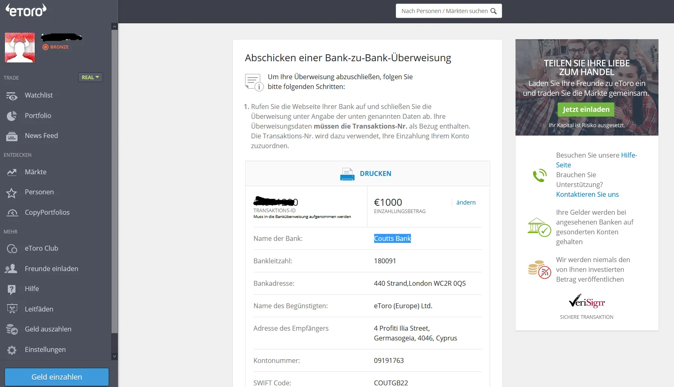This screenshot has height=387, width=674.
Task: Click the Märkte chart icon
Action: tap(12, 172)
